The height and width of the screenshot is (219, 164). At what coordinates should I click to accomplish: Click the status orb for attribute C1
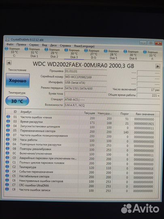tap(7, 162)
